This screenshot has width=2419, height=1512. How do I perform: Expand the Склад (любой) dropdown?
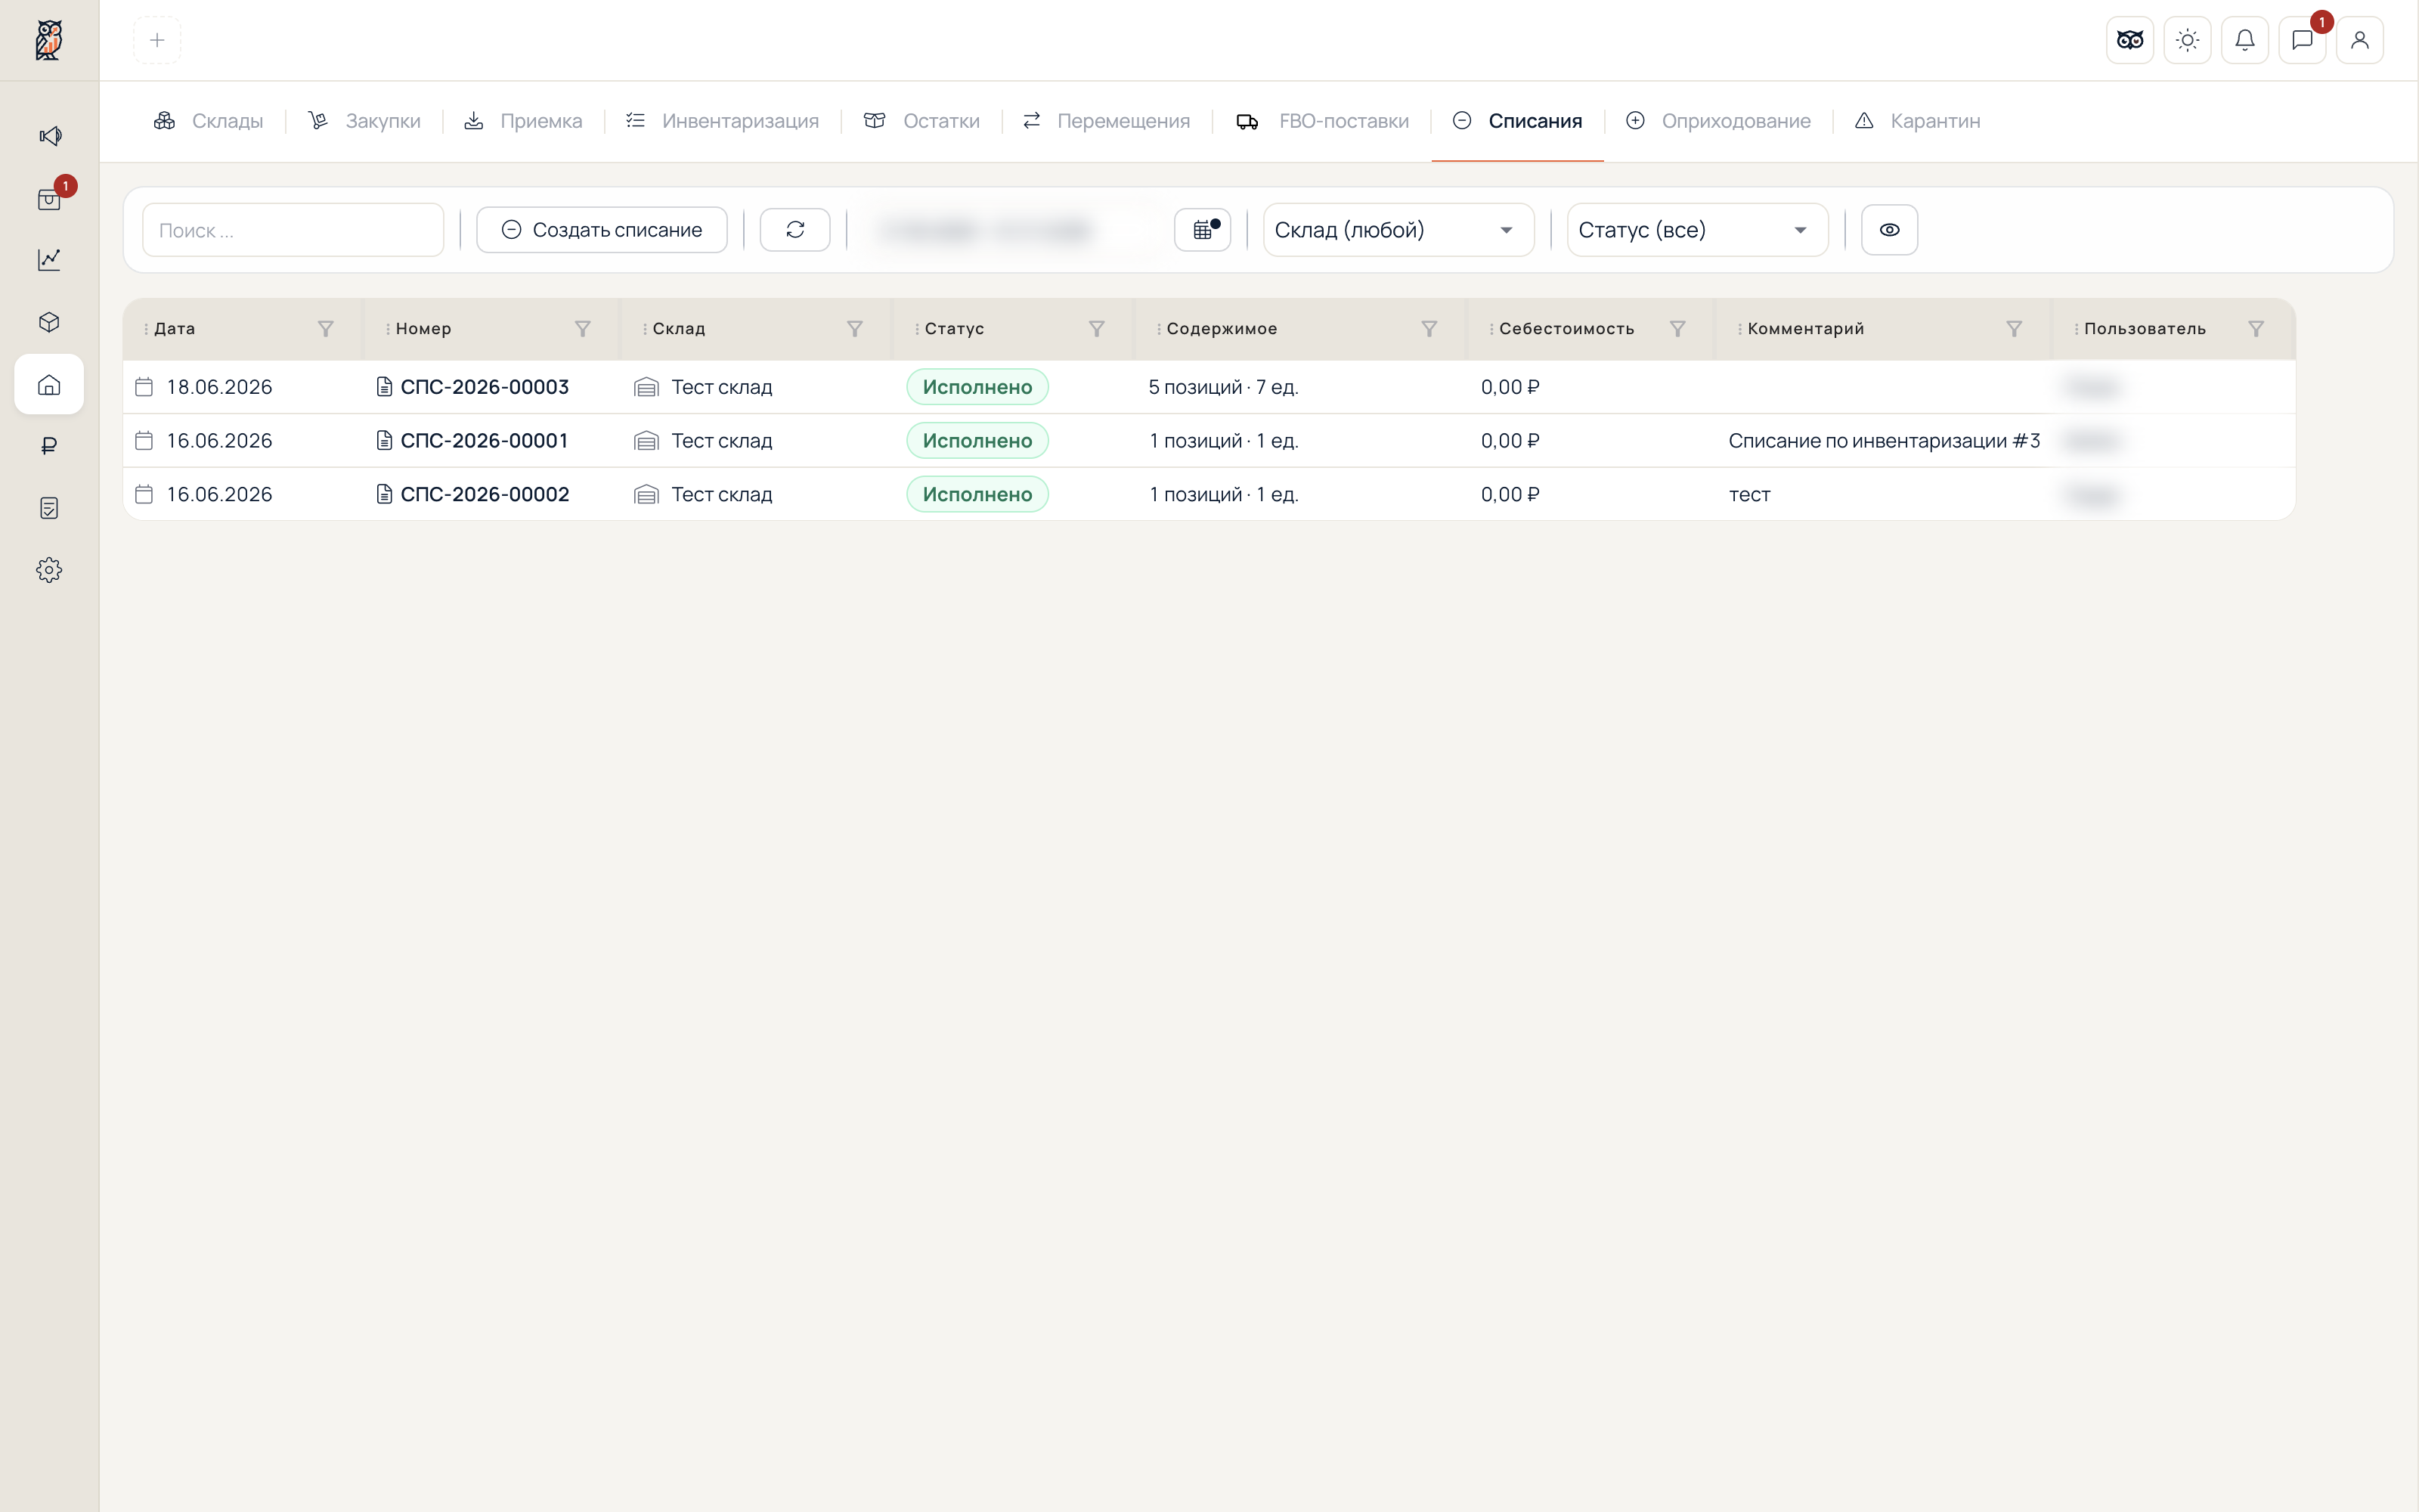(x=1398, y=230)
